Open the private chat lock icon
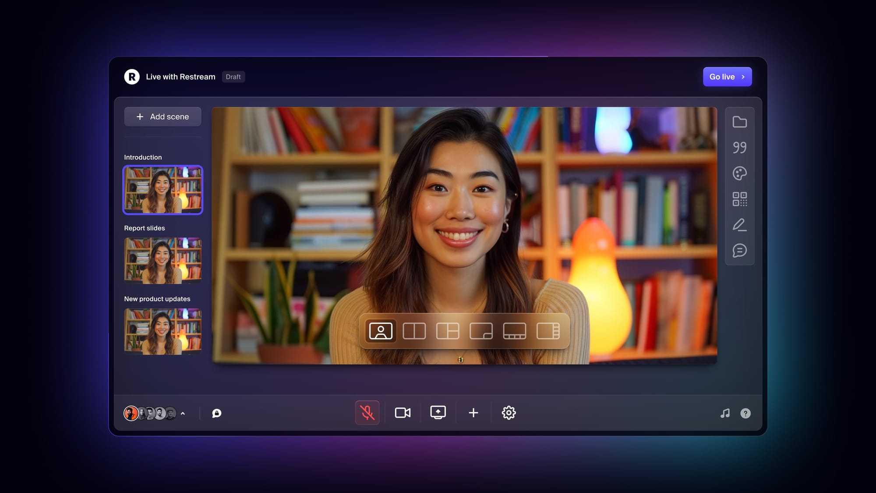 click(216, 413)
